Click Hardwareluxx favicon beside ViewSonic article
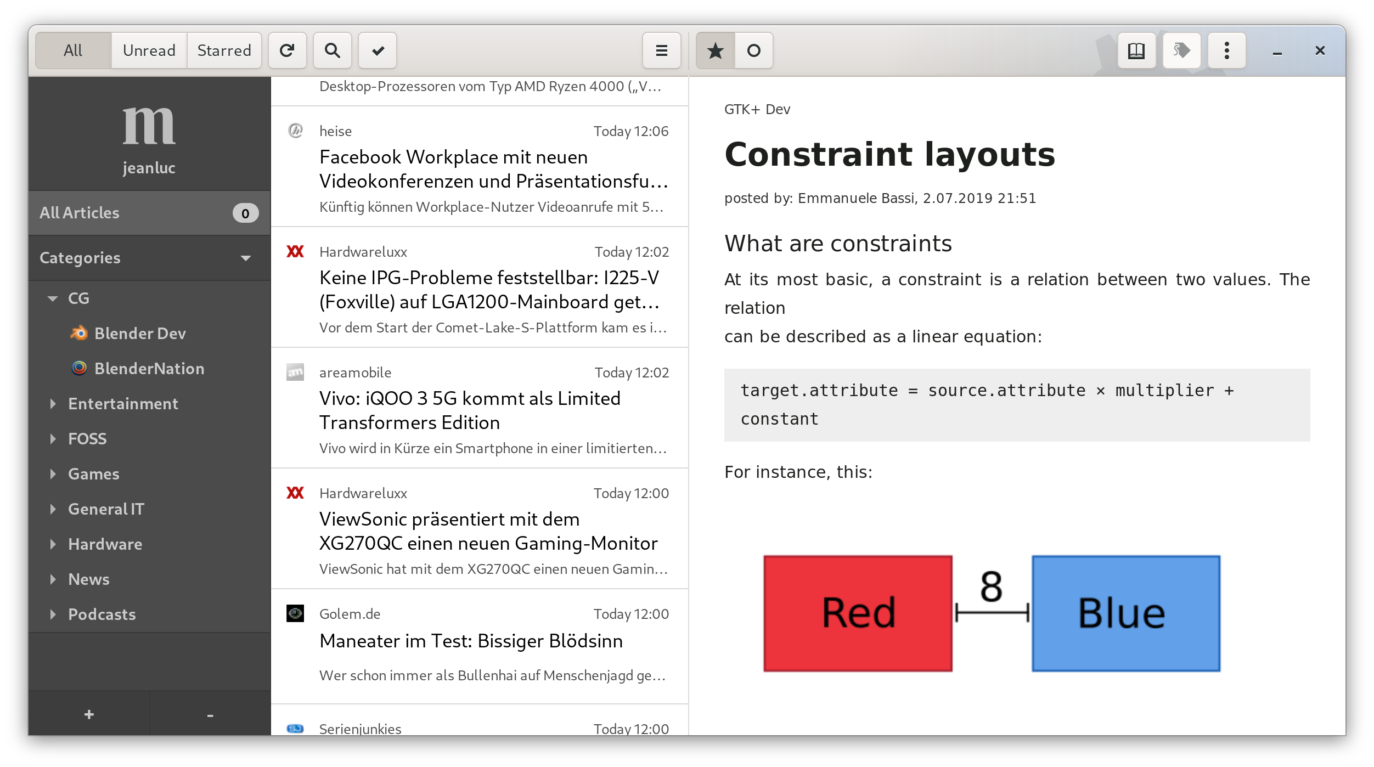The width and height of the screenshot is (1374, 767). 295,493
